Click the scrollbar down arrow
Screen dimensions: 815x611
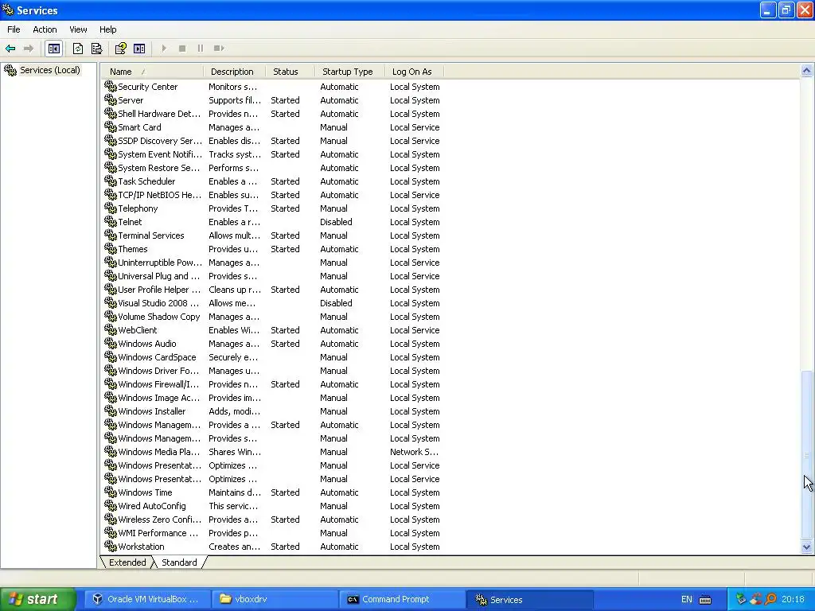tap(807, 547)
